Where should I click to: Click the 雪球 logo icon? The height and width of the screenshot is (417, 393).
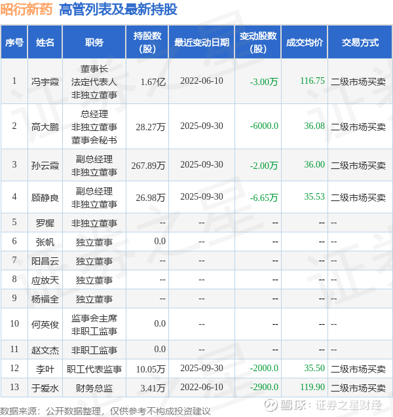coord(271,405)
